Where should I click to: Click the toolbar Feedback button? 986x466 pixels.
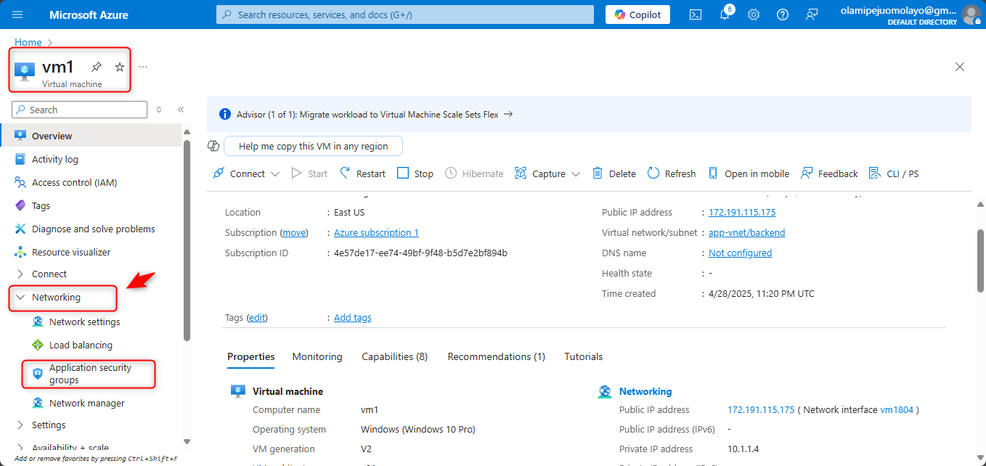pyautogui.click(x=829, y=173)
